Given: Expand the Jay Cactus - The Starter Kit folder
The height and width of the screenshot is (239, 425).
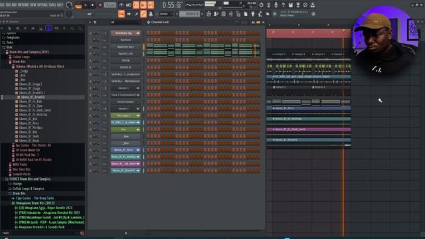Looking at the screenshot, I should pyautogui.click(x=33, y=145).
